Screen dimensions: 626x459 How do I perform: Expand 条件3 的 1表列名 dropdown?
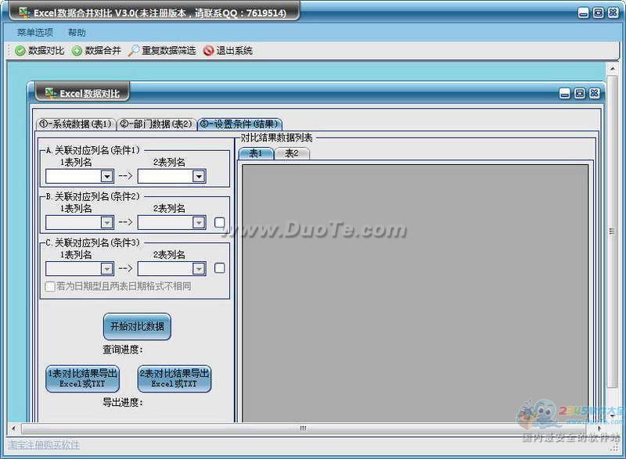[106, 269]
